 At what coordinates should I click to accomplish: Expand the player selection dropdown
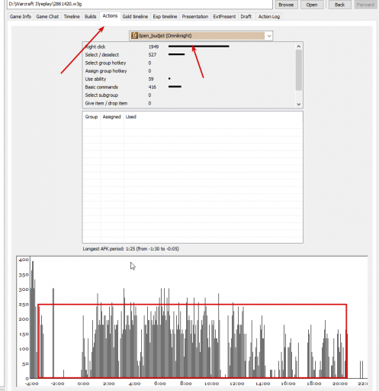pyautogui.click(x=269, y=36)
